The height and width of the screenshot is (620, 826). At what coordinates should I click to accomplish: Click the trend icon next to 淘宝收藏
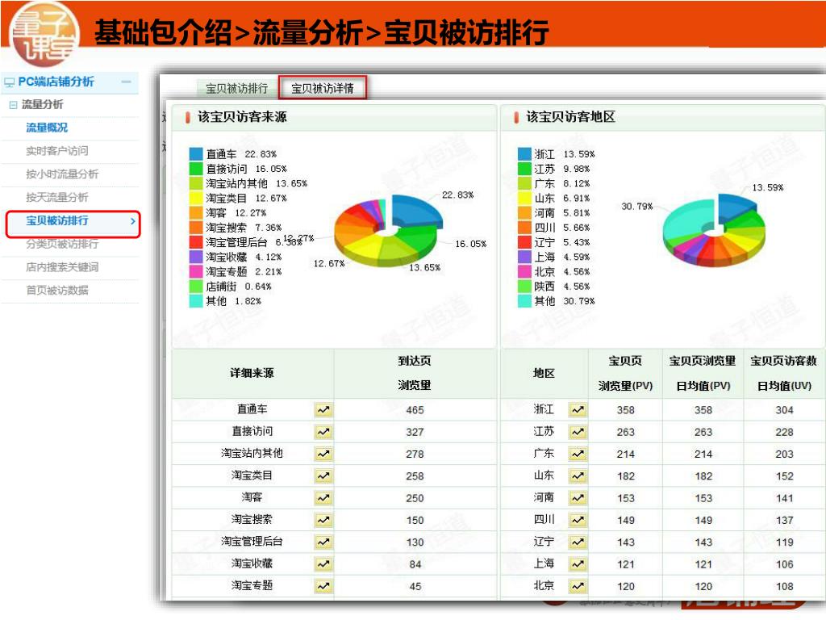[323, 564]
